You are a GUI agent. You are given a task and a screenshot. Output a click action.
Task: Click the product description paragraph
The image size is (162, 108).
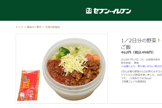point(141,75)
